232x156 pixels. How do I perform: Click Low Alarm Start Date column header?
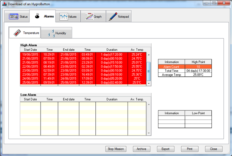click(30, 99)
